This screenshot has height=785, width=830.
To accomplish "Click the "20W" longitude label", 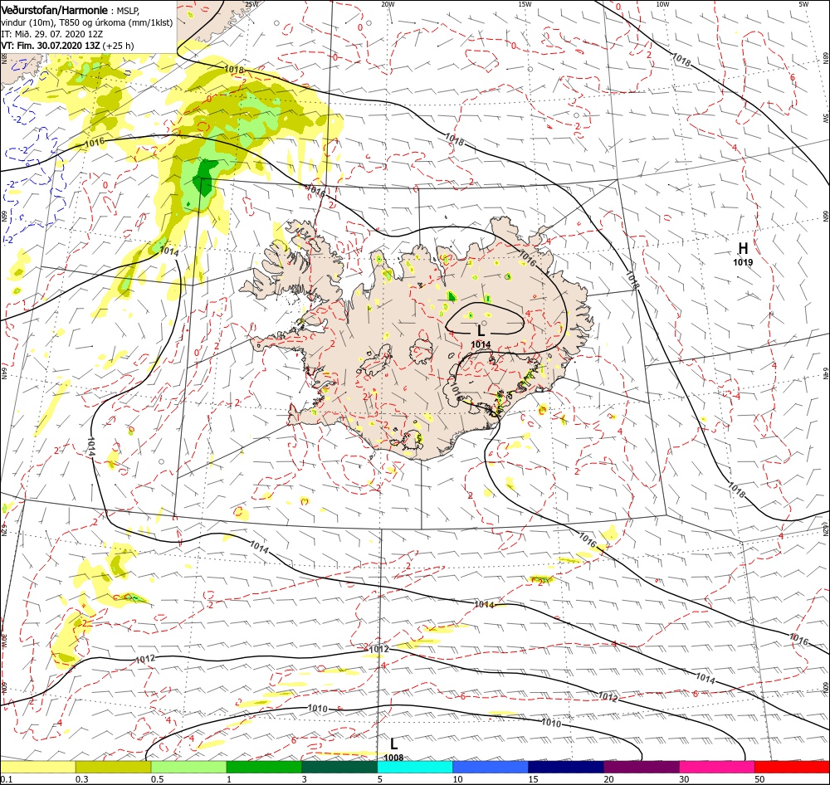I will (x=388, y=4).
